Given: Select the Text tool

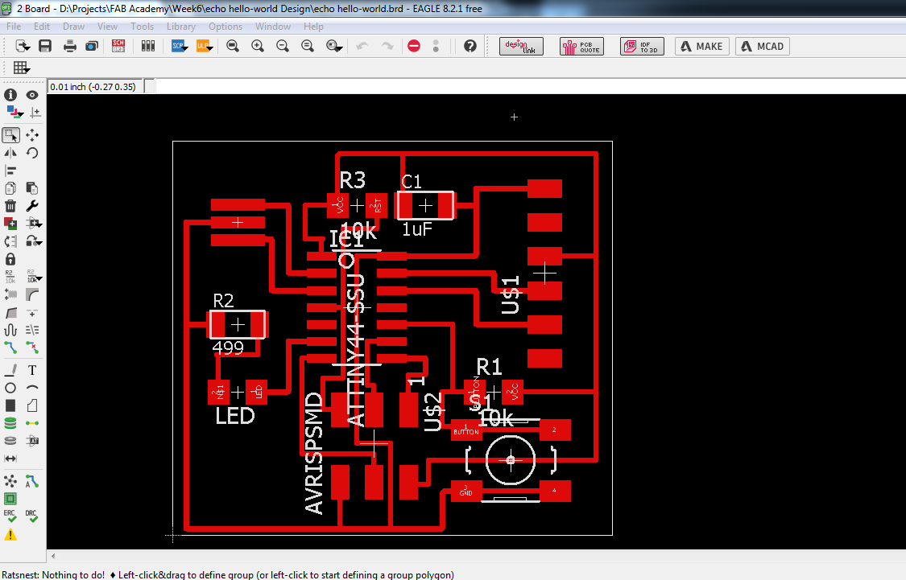Looking at the screenshot, I should pos(32,370).
